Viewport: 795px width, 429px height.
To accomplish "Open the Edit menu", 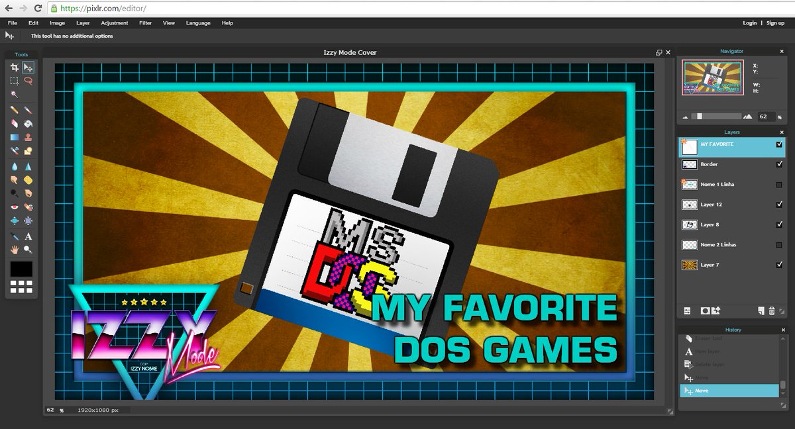I will click(x=34, y=23).
